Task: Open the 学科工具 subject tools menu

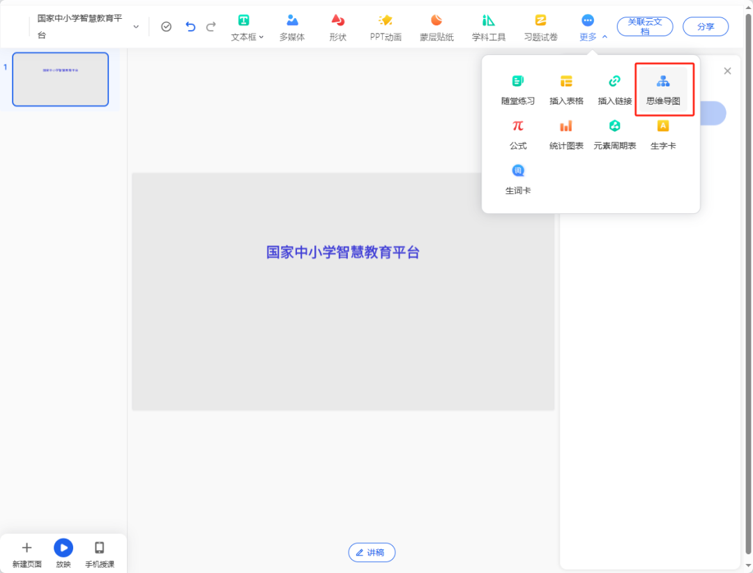Action: tap(488, 26)
